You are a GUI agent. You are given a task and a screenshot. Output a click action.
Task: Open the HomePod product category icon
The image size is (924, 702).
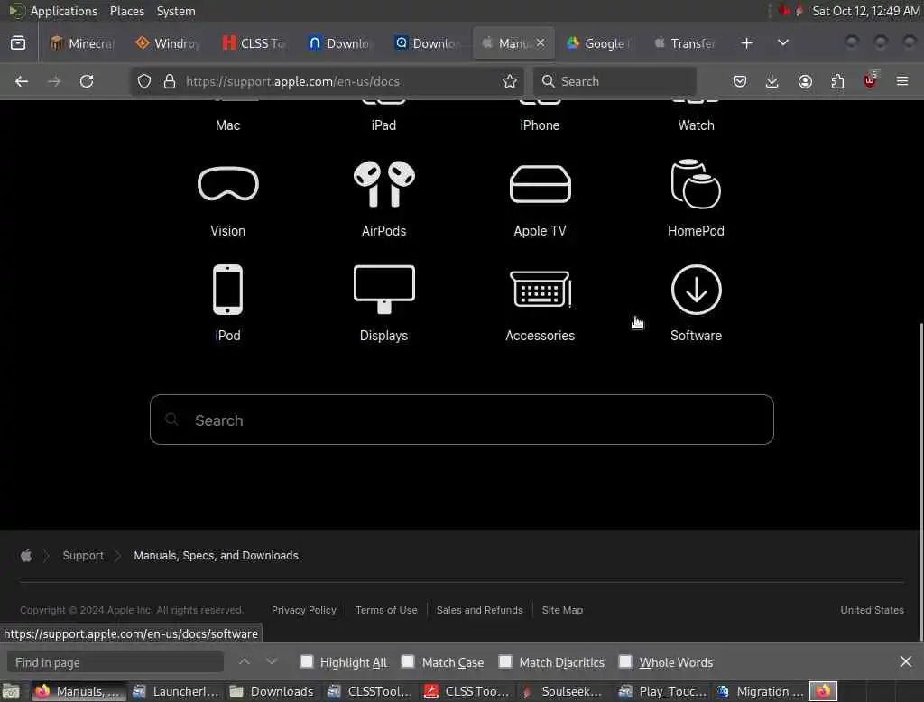pos(696,184)
